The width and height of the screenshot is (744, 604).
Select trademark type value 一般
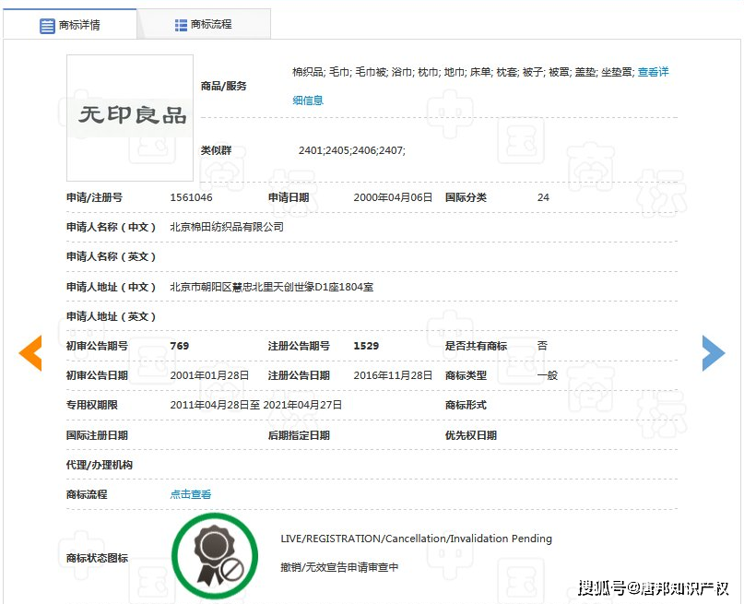pyautogui.click(x=547, y=375)
